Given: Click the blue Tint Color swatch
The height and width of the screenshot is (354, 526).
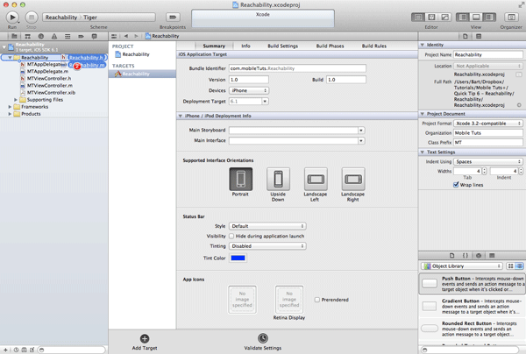Looking at the screenshot, I should (x=238, y=258).
